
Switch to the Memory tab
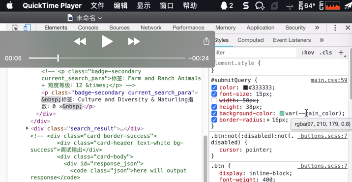coord(225,28)
